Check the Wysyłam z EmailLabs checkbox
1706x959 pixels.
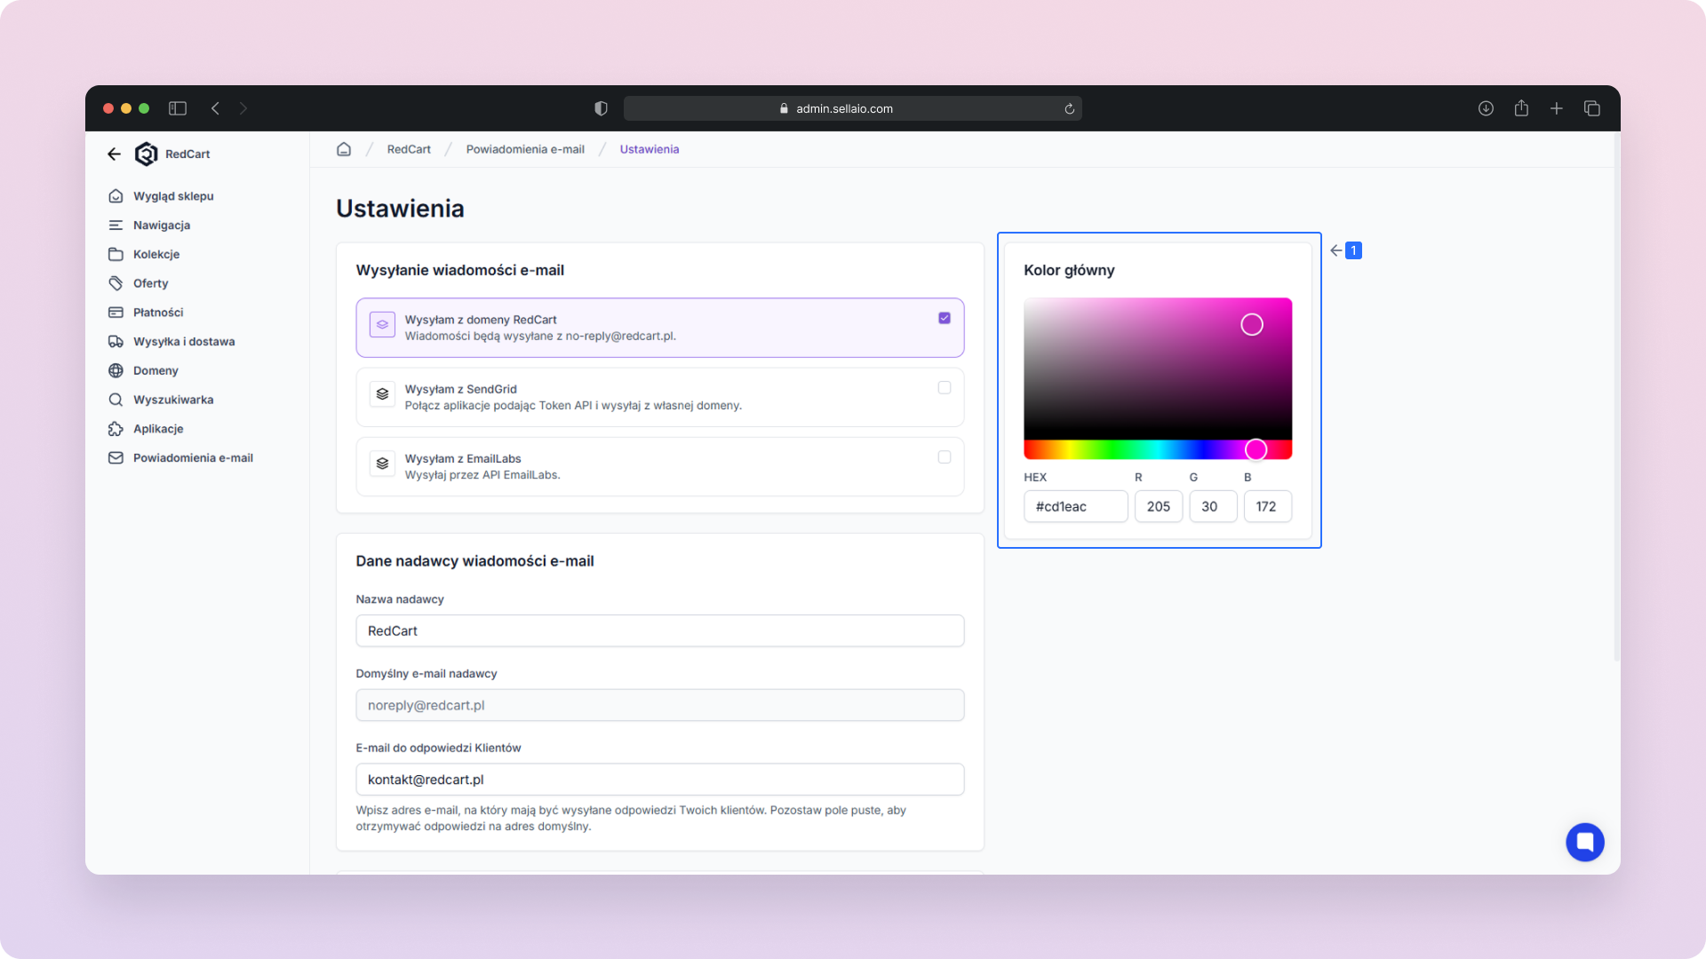click(x=945, y=457)
